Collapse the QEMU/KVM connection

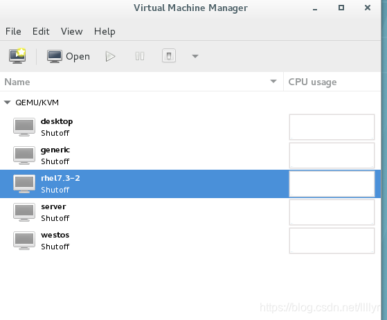tap(8, 103)
